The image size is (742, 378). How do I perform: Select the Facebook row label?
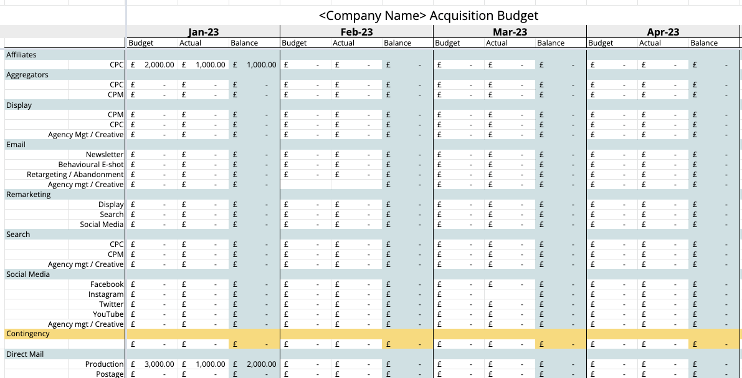pyautogui.click(x=107, y=284)
